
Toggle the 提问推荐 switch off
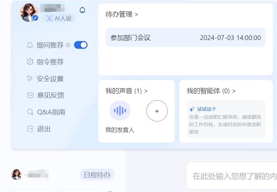coord(80,45)
